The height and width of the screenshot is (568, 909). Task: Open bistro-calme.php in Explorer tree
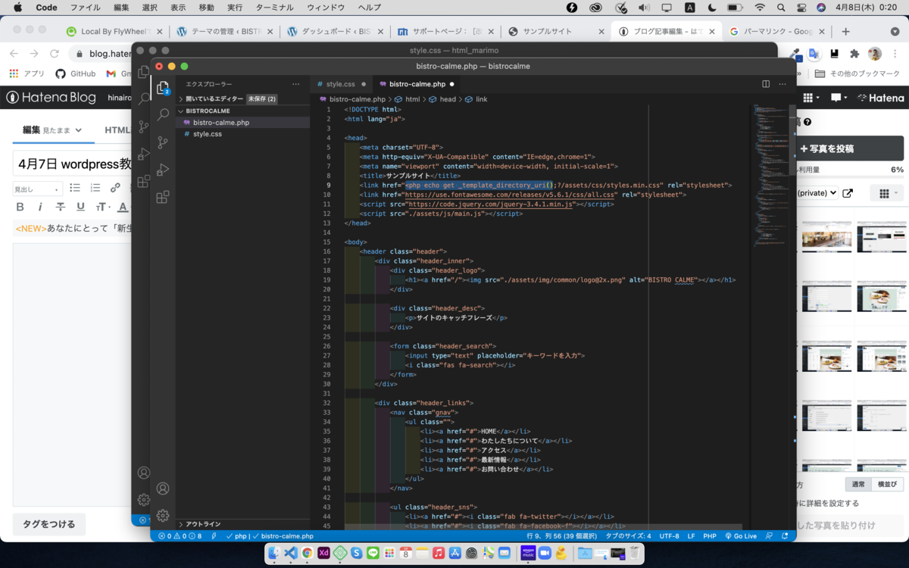[242, 122]
